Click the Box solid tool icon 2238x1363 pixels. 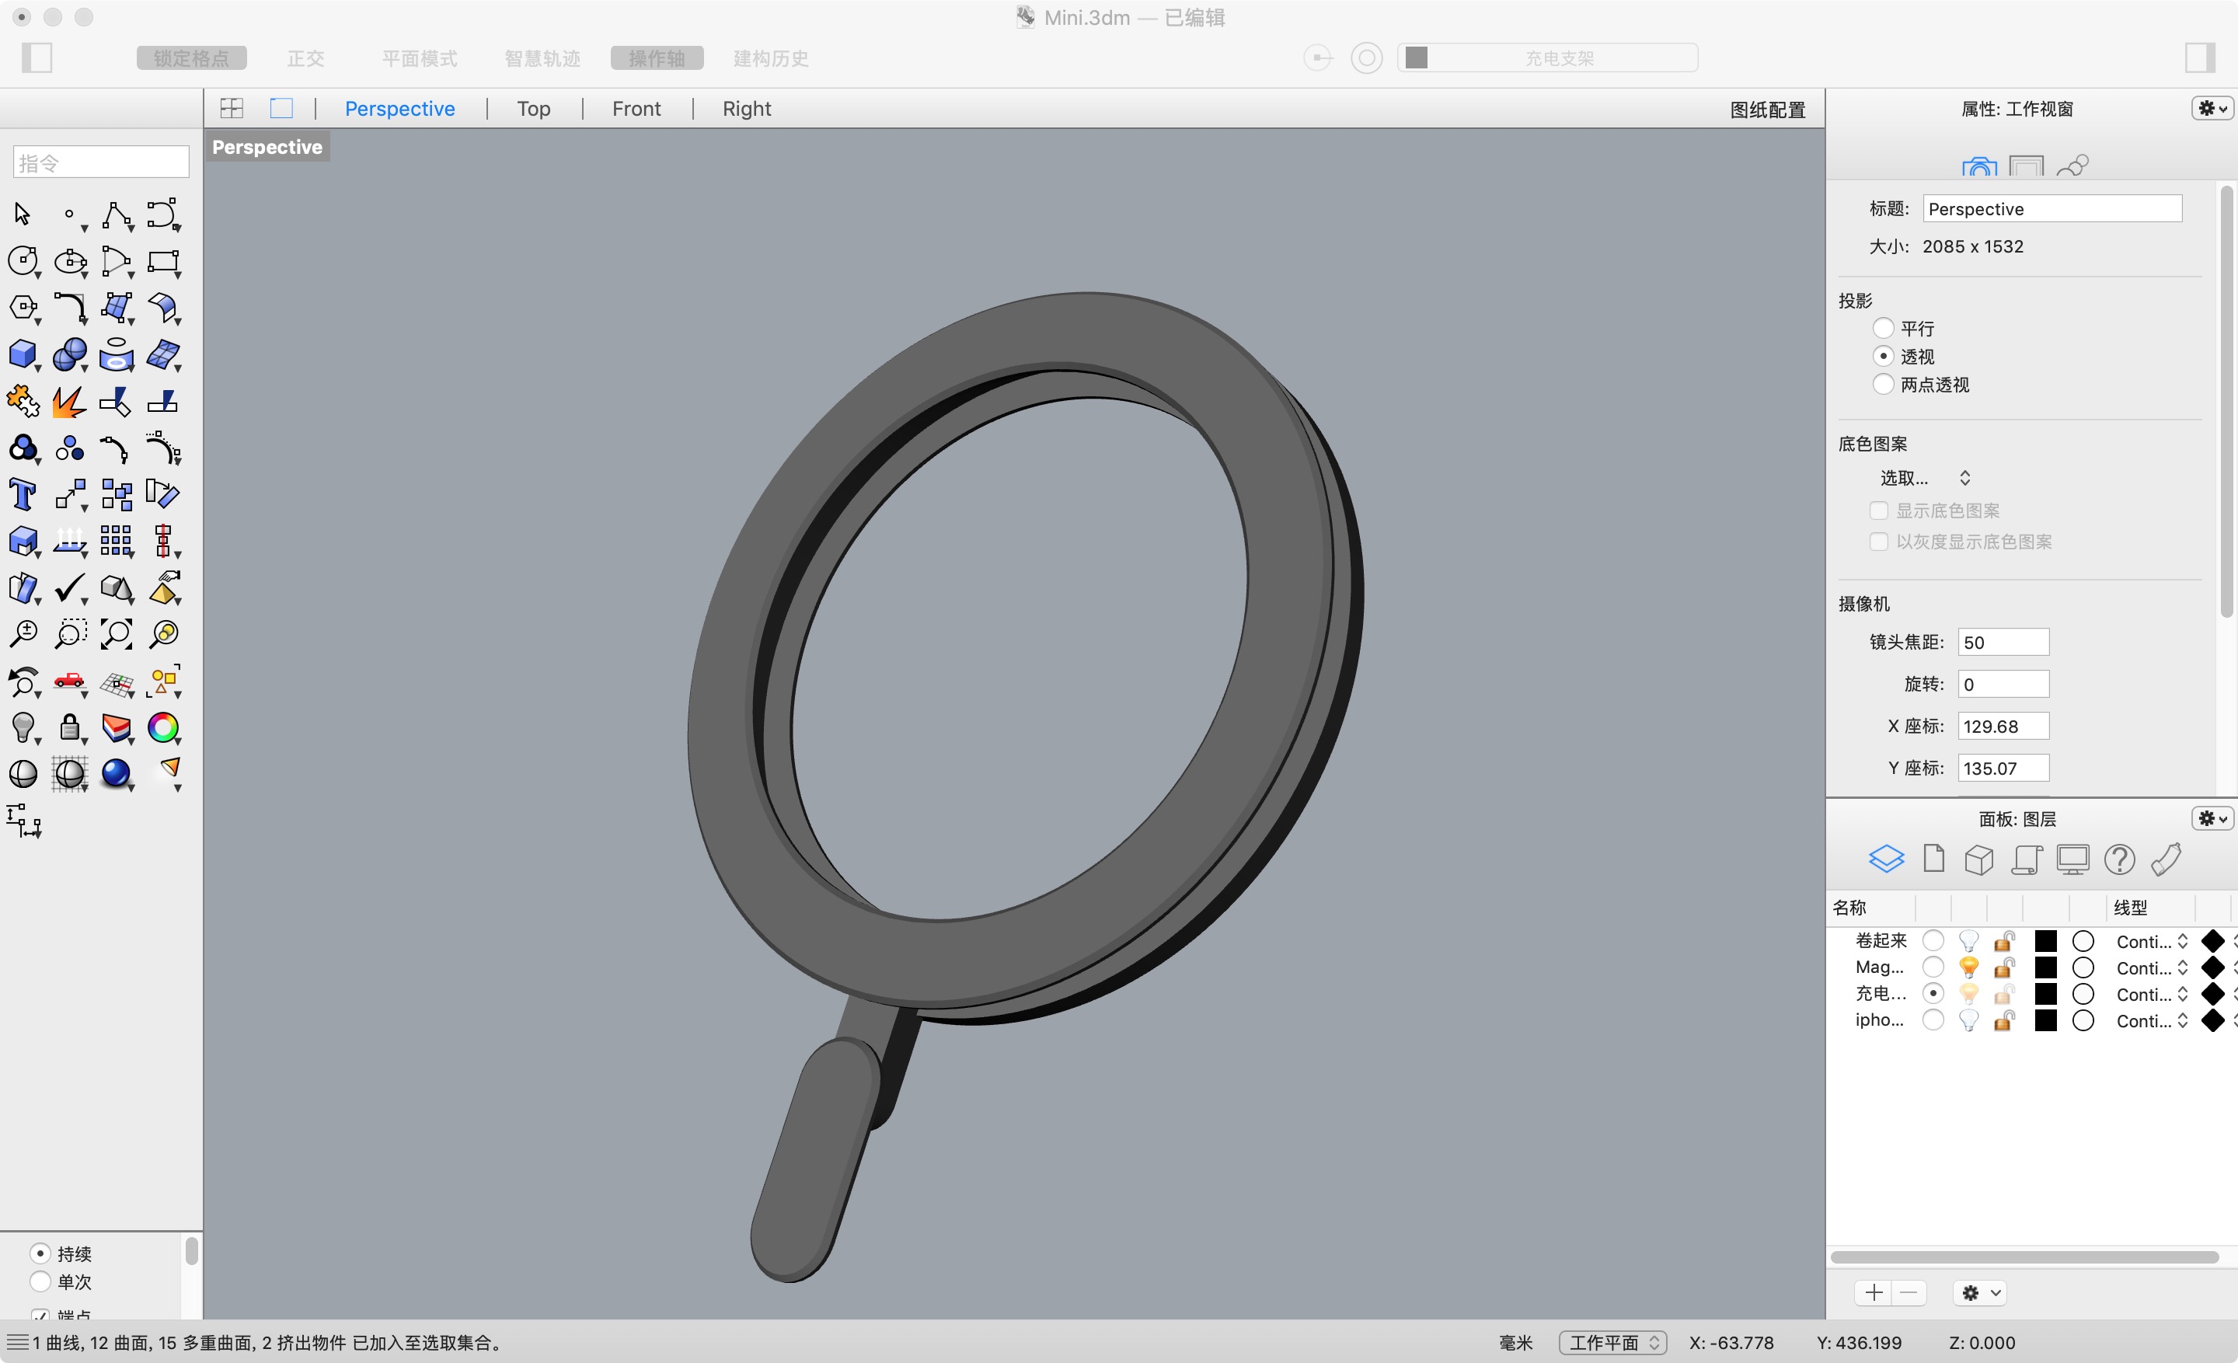click(x=23, y=354)
